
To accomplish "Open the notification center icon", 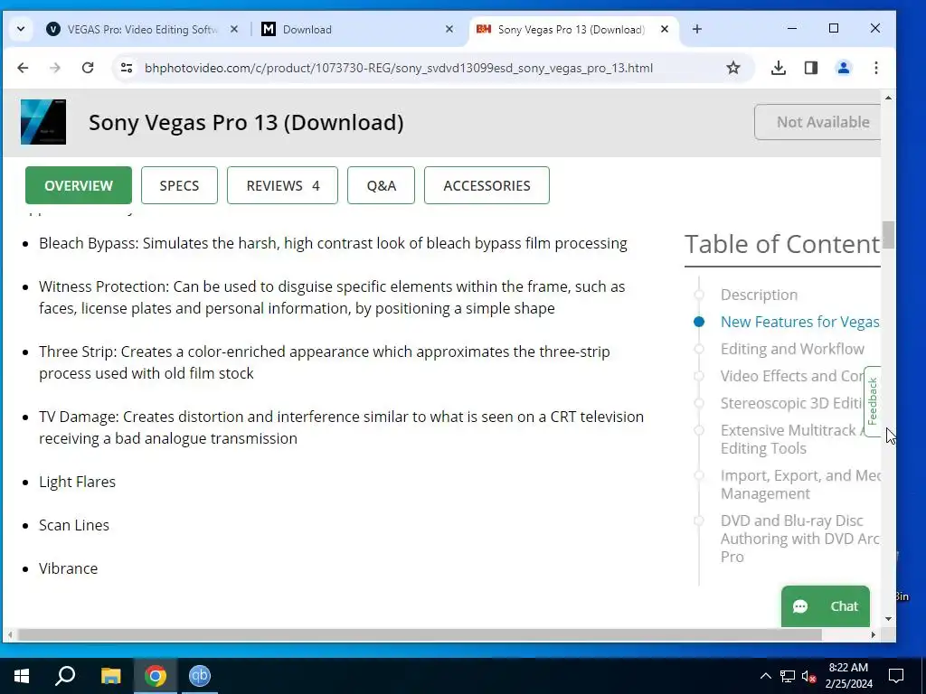I will coord(896,676).
